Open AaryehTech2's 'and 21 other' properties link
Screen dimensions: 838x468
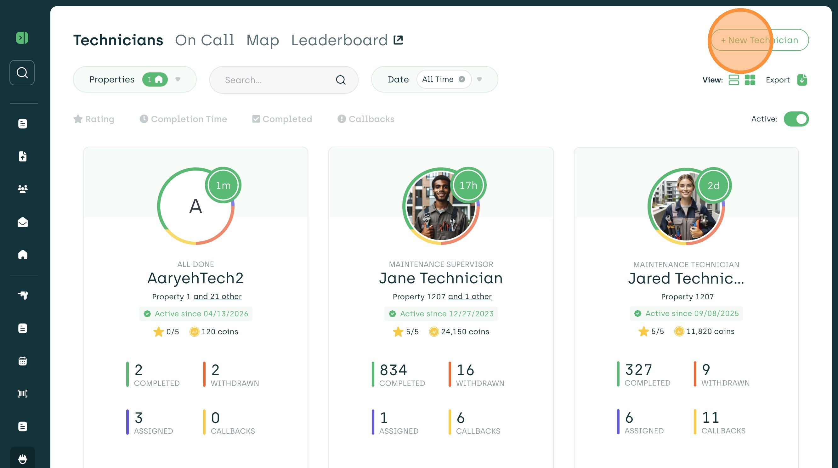217,296
